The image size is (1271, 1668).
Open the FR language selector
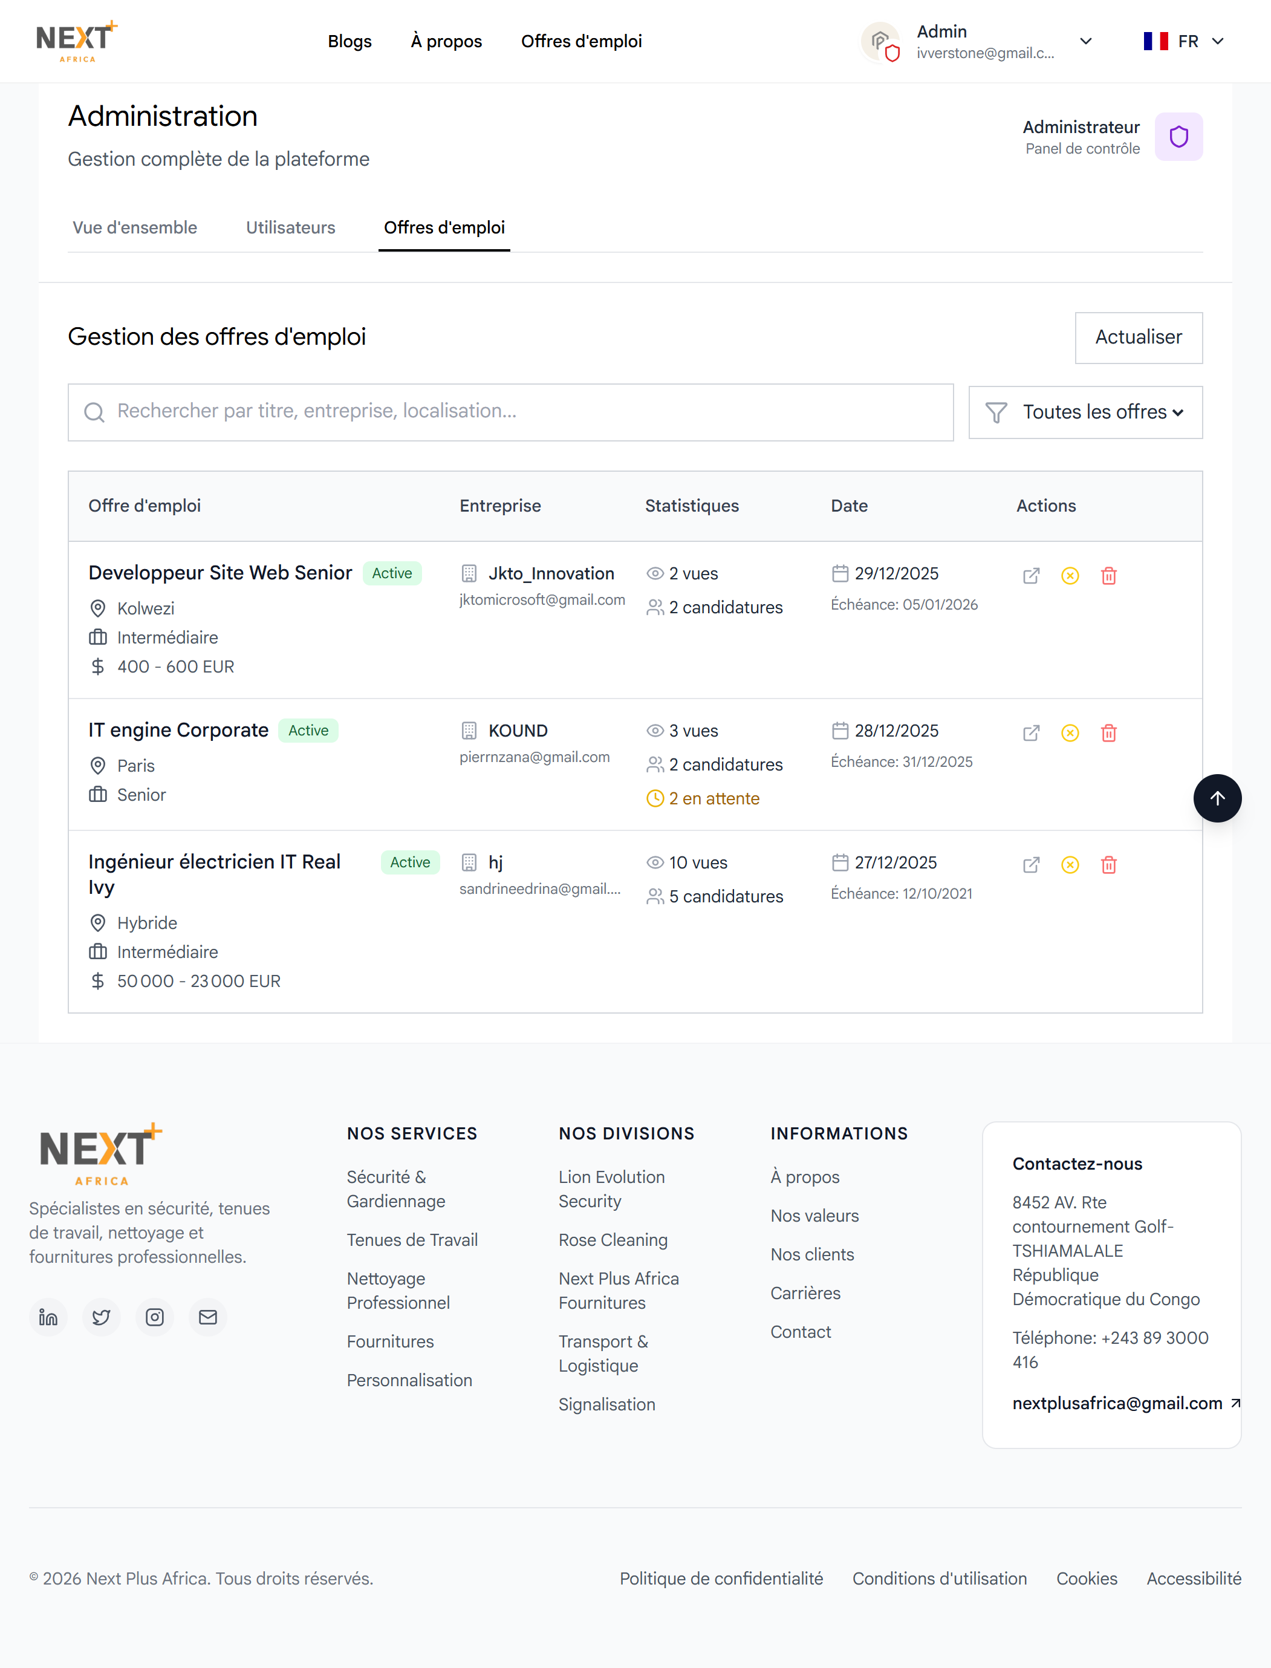click(1183, 42)
